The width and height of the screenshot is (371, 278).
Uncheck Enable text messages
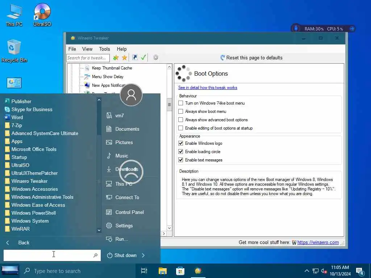tap(181, 160)
